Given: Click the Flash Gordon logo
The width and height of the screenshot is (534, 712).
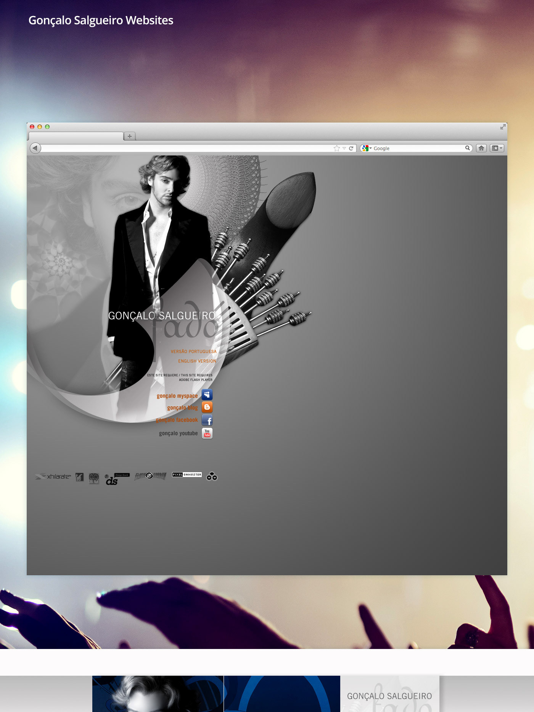Looking at the screenshot, I should point(150,476).
